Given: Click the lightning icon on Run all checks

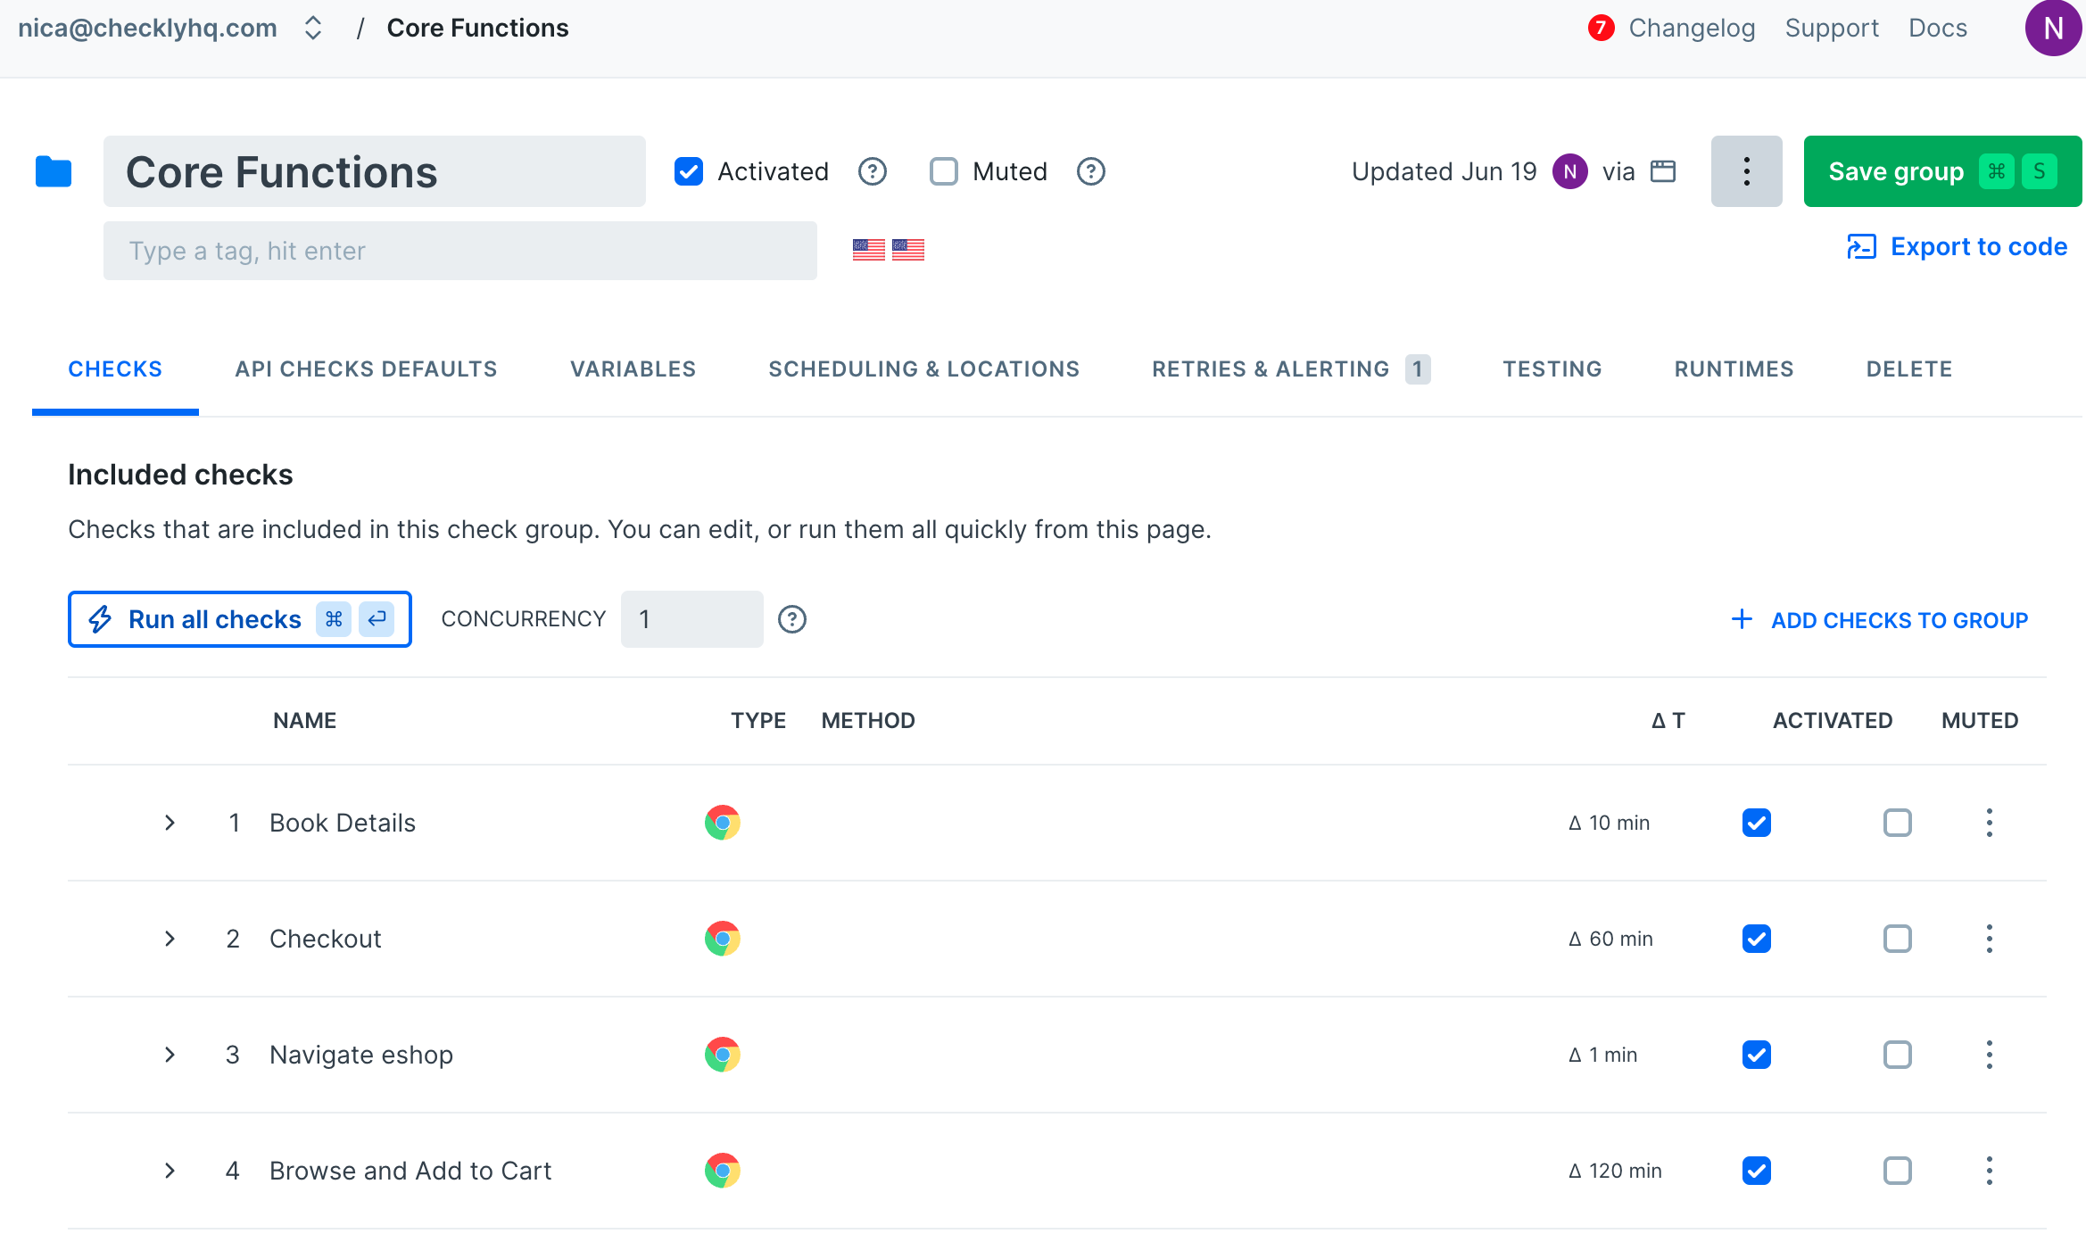Looking at the screenshot, I should pos(101,618).
